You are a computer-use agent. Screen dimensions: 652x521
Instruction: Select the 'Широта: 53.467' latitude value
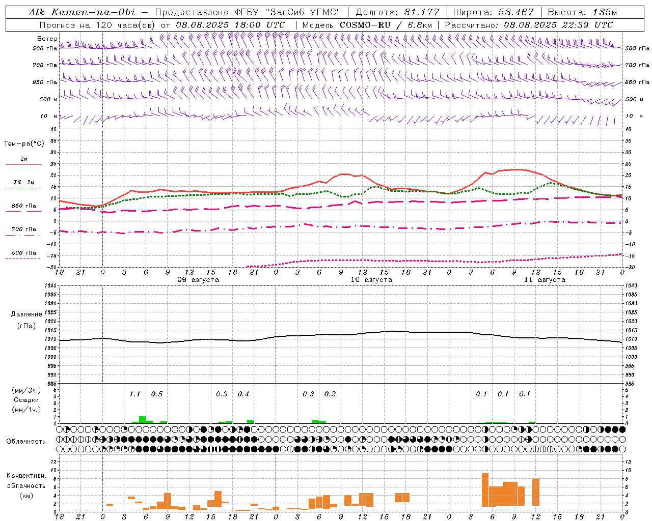tap(493, 12)
